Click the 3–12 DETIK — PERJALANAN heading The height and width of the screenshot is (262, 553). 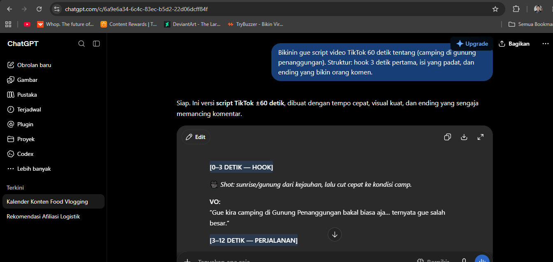pyautogui.click(x=254, y=240)
